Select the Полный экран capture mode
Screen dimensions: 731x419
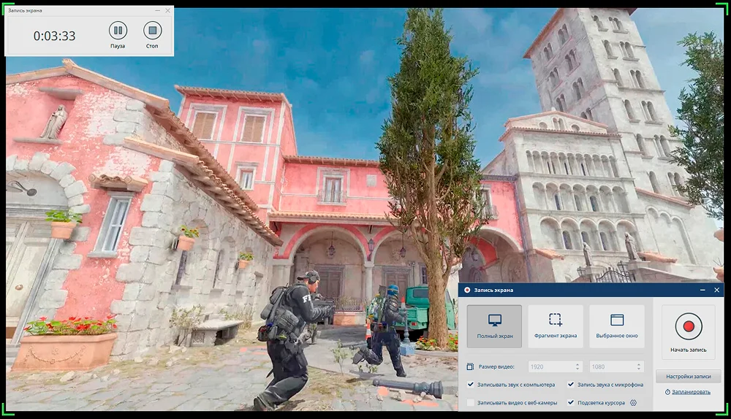(x=494, y=326)
